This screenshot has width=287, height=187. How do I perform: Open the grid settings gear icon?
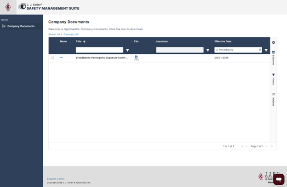[274, 42]
